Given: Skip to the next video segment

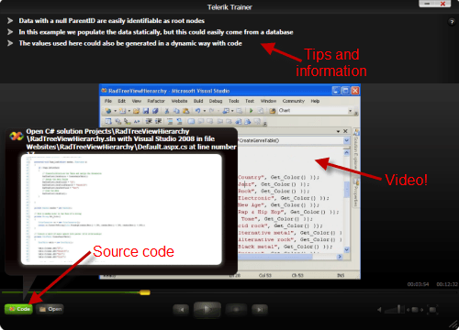Looking at the screenshot, I should pyautogui.click(x=260, y=310).
